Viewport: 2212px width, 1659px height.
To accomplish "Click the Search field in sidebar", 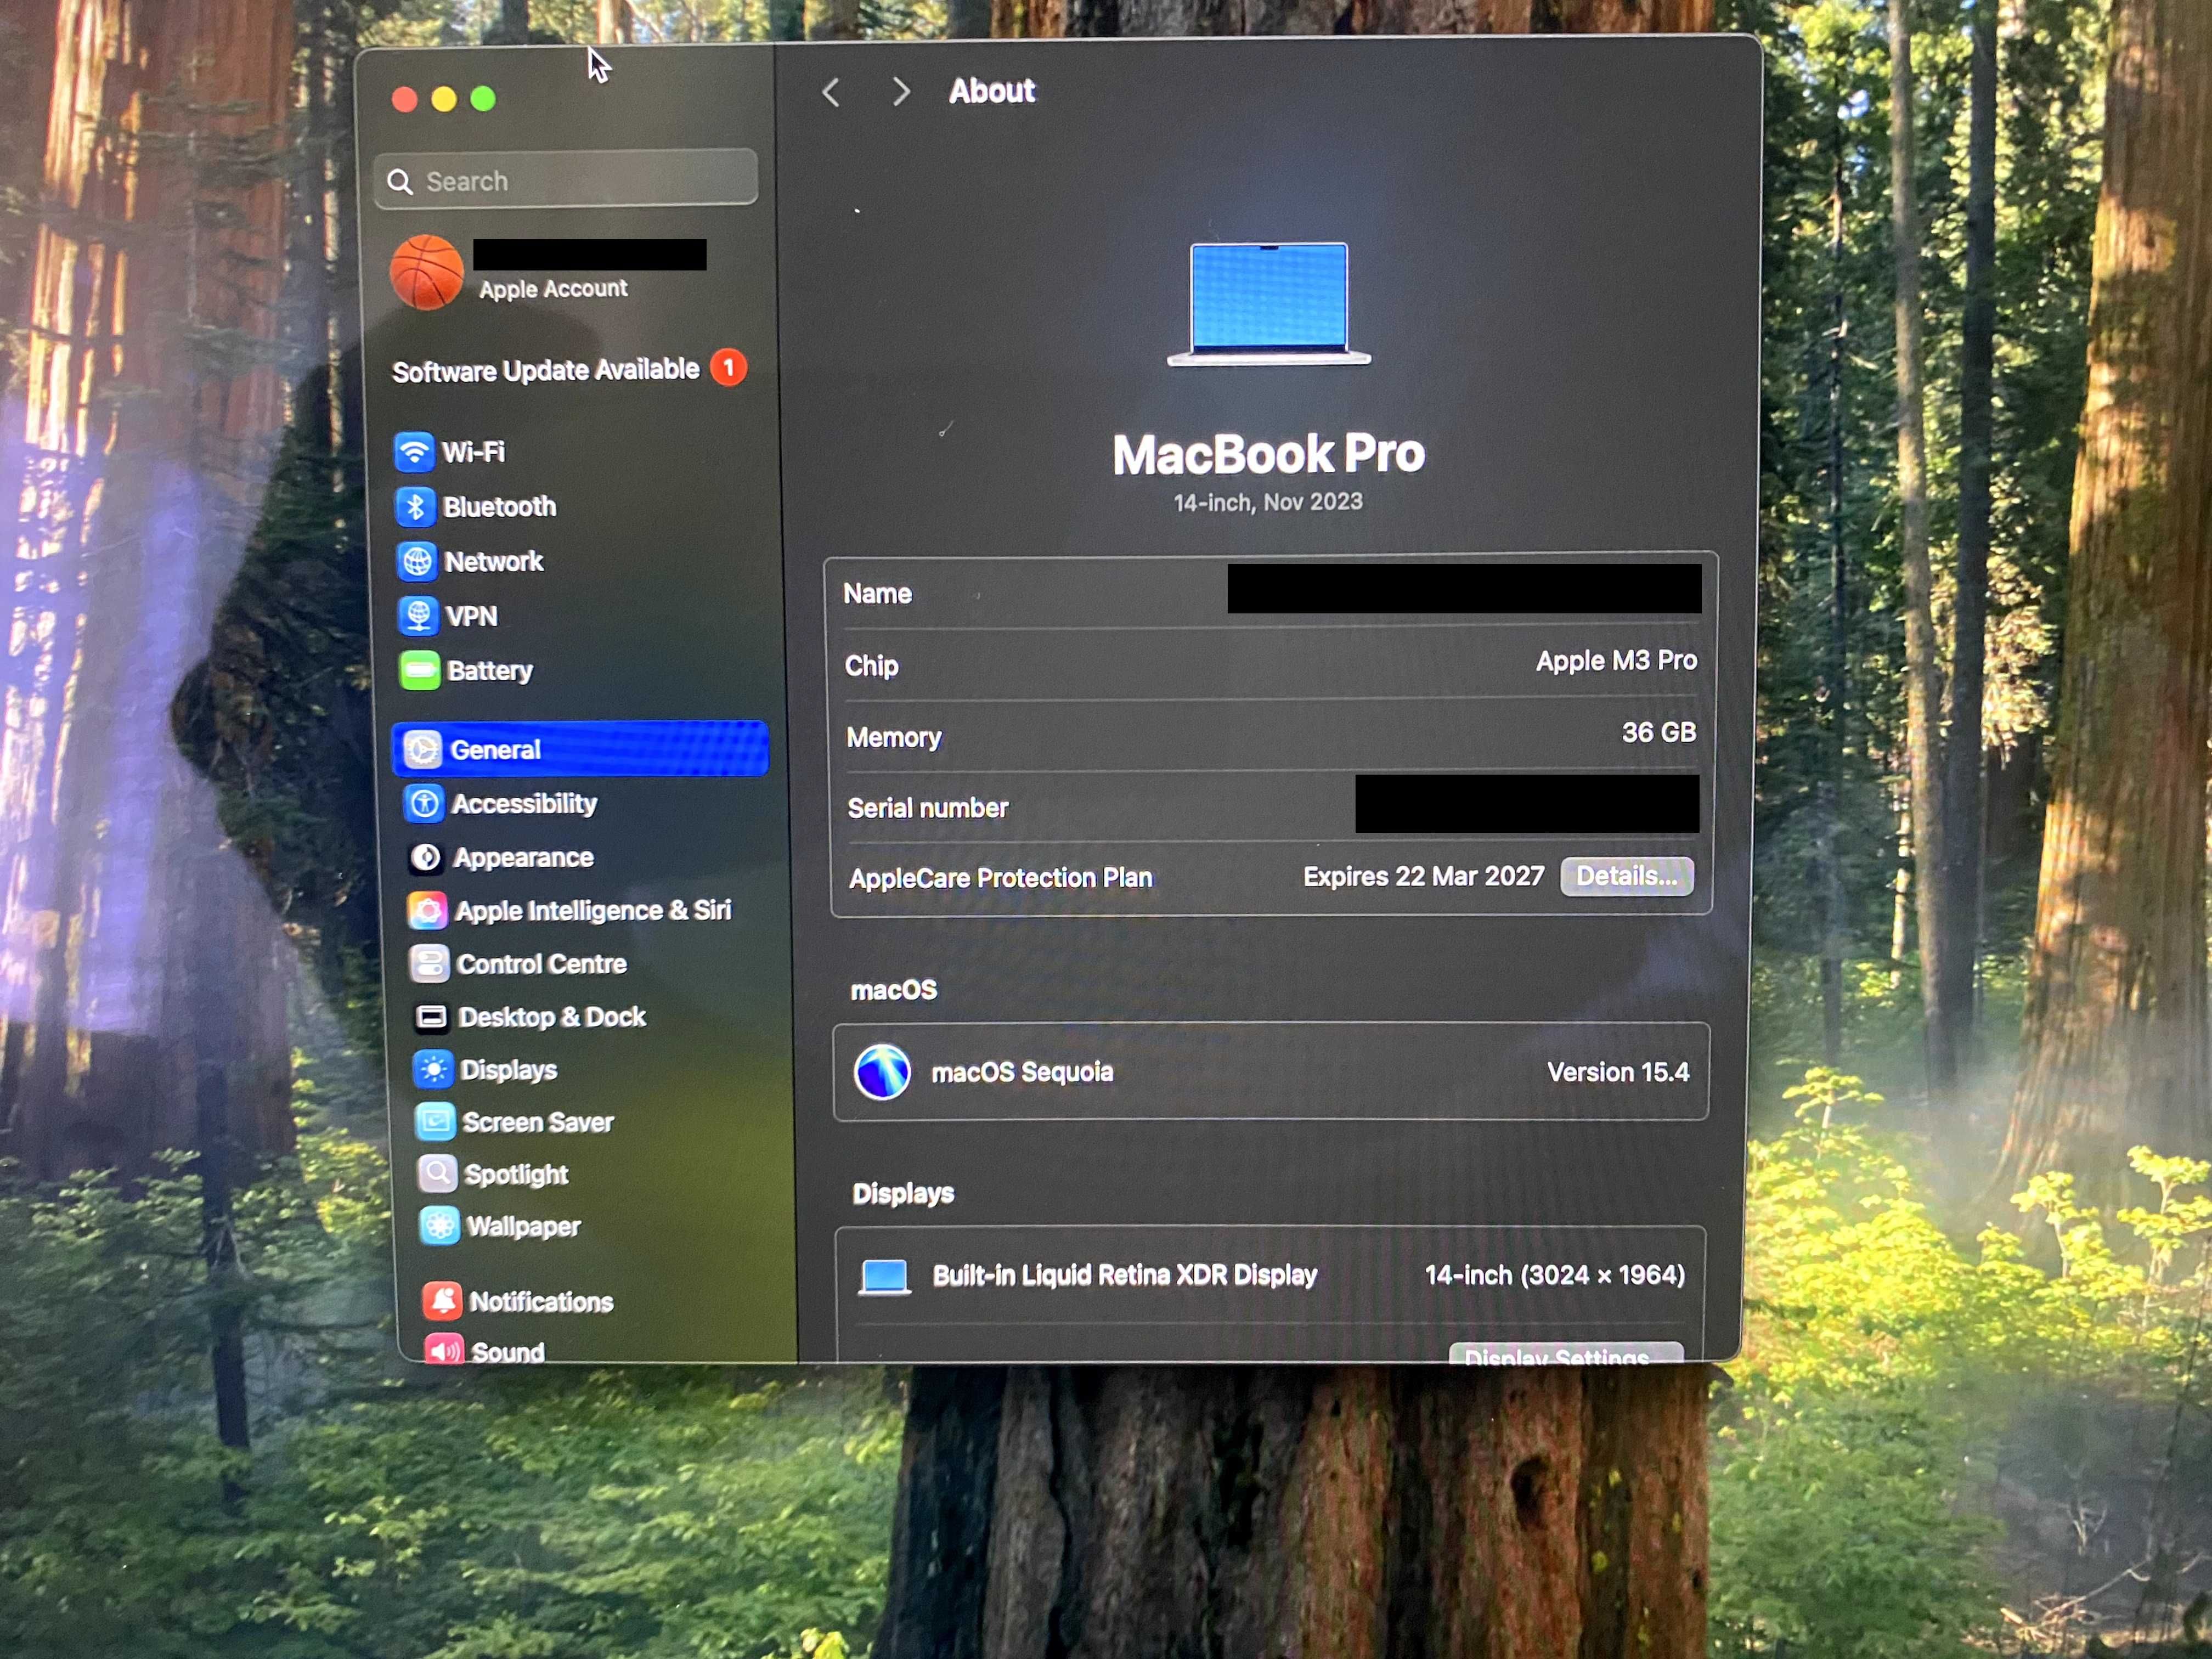I will click(566, 180).
